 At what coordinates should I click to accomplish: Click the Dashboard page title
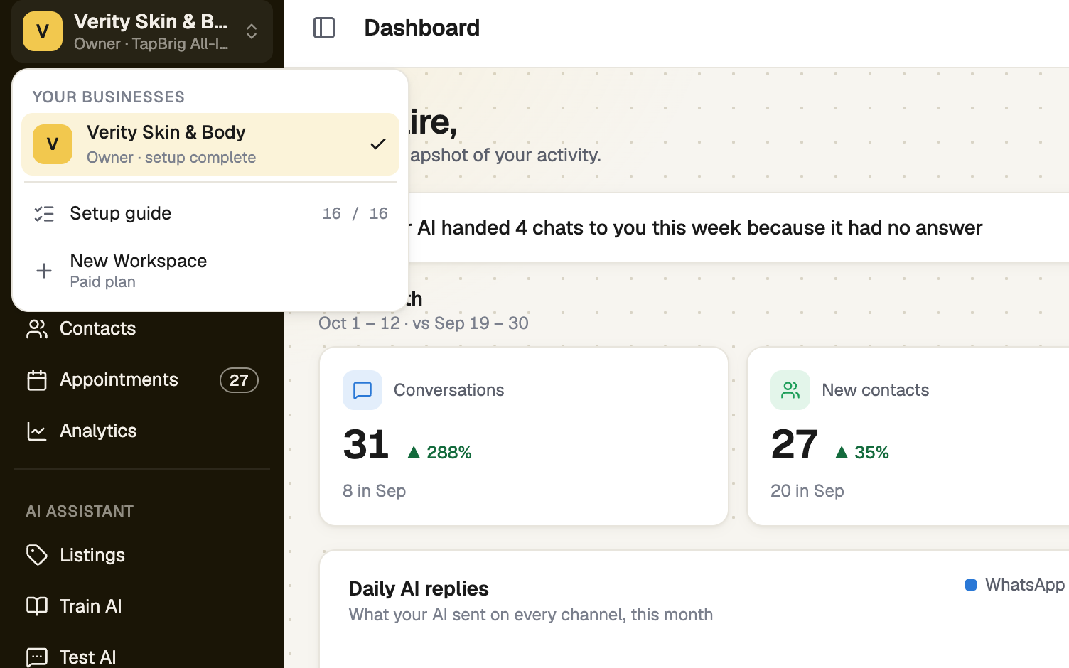pos(422,28)
